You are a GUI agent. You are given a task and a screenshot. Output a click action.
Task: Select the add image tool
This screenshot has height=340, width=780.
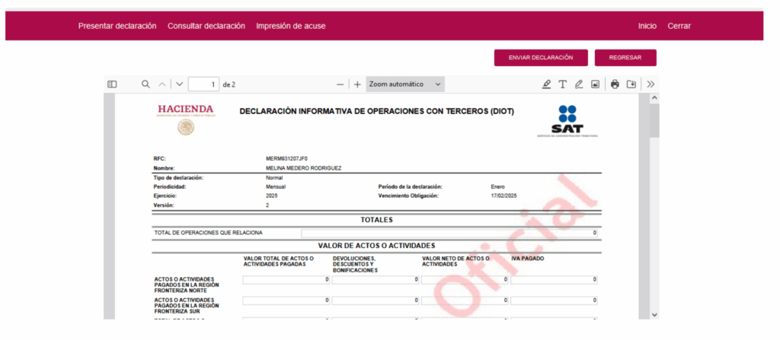(x=596, y=84)
